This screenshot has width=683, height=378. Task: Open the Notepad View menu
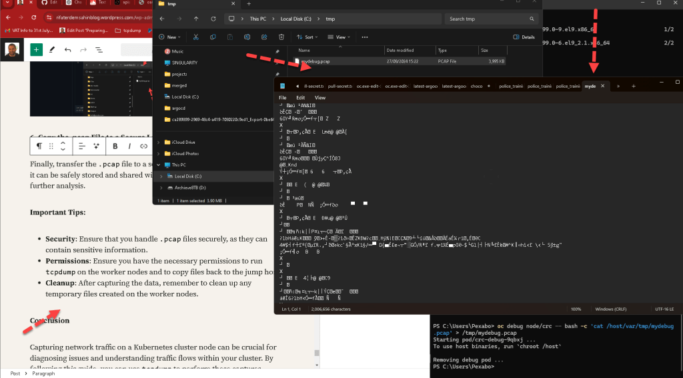click(320, 98)
